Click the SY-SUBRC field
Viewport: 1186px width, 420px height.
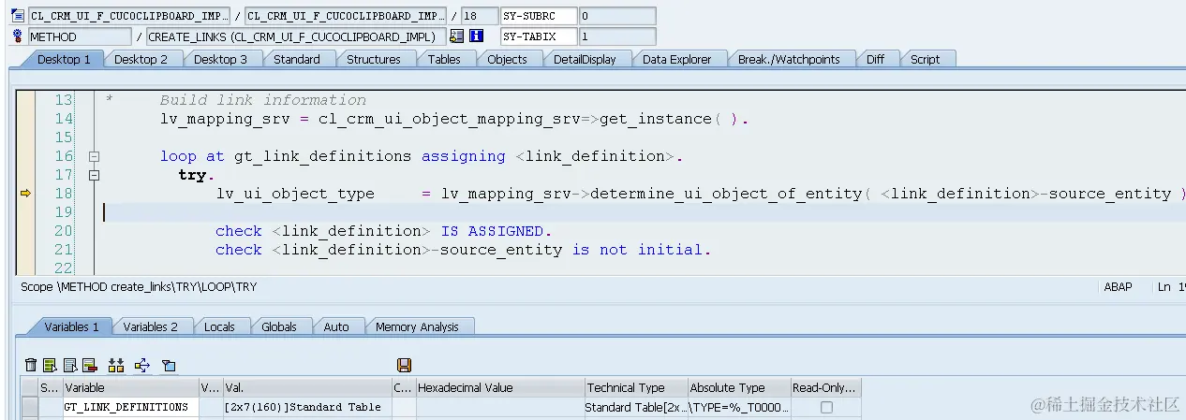538,16
